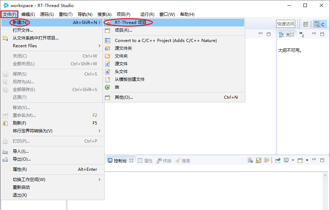Click the display selected console monitor icon

[286, 160]
